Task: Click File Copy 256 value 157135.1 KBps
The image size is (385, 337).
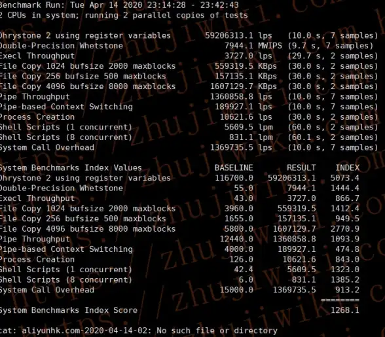Action: [246, 77]
